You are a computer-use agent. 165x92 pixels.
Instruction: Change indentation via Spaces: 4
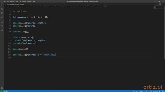(142, 91)
